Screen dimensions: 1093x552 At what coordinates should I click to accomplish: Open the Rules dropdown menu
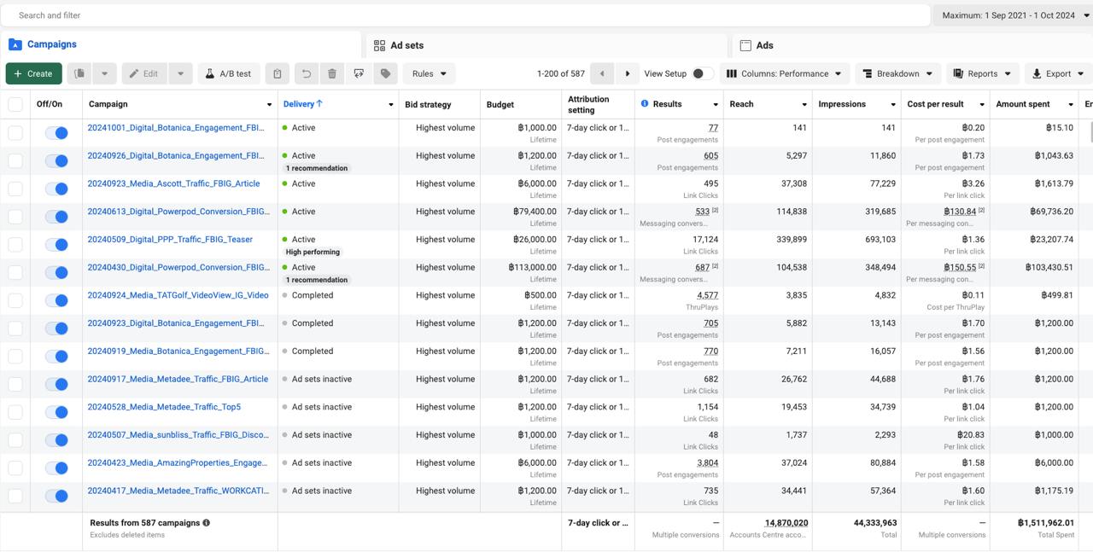430,73
